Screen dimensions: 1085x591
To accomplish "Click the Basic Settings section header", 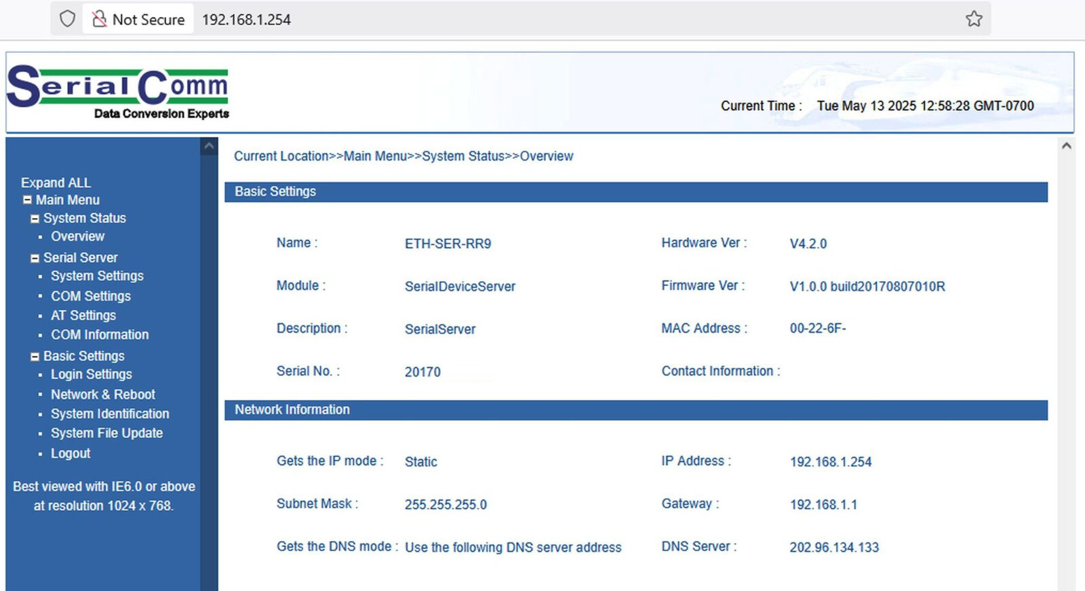I will click(x=636, y=192).
